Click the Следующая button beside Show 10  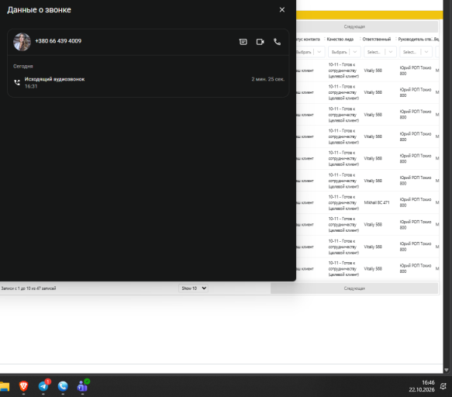(354, 288)
